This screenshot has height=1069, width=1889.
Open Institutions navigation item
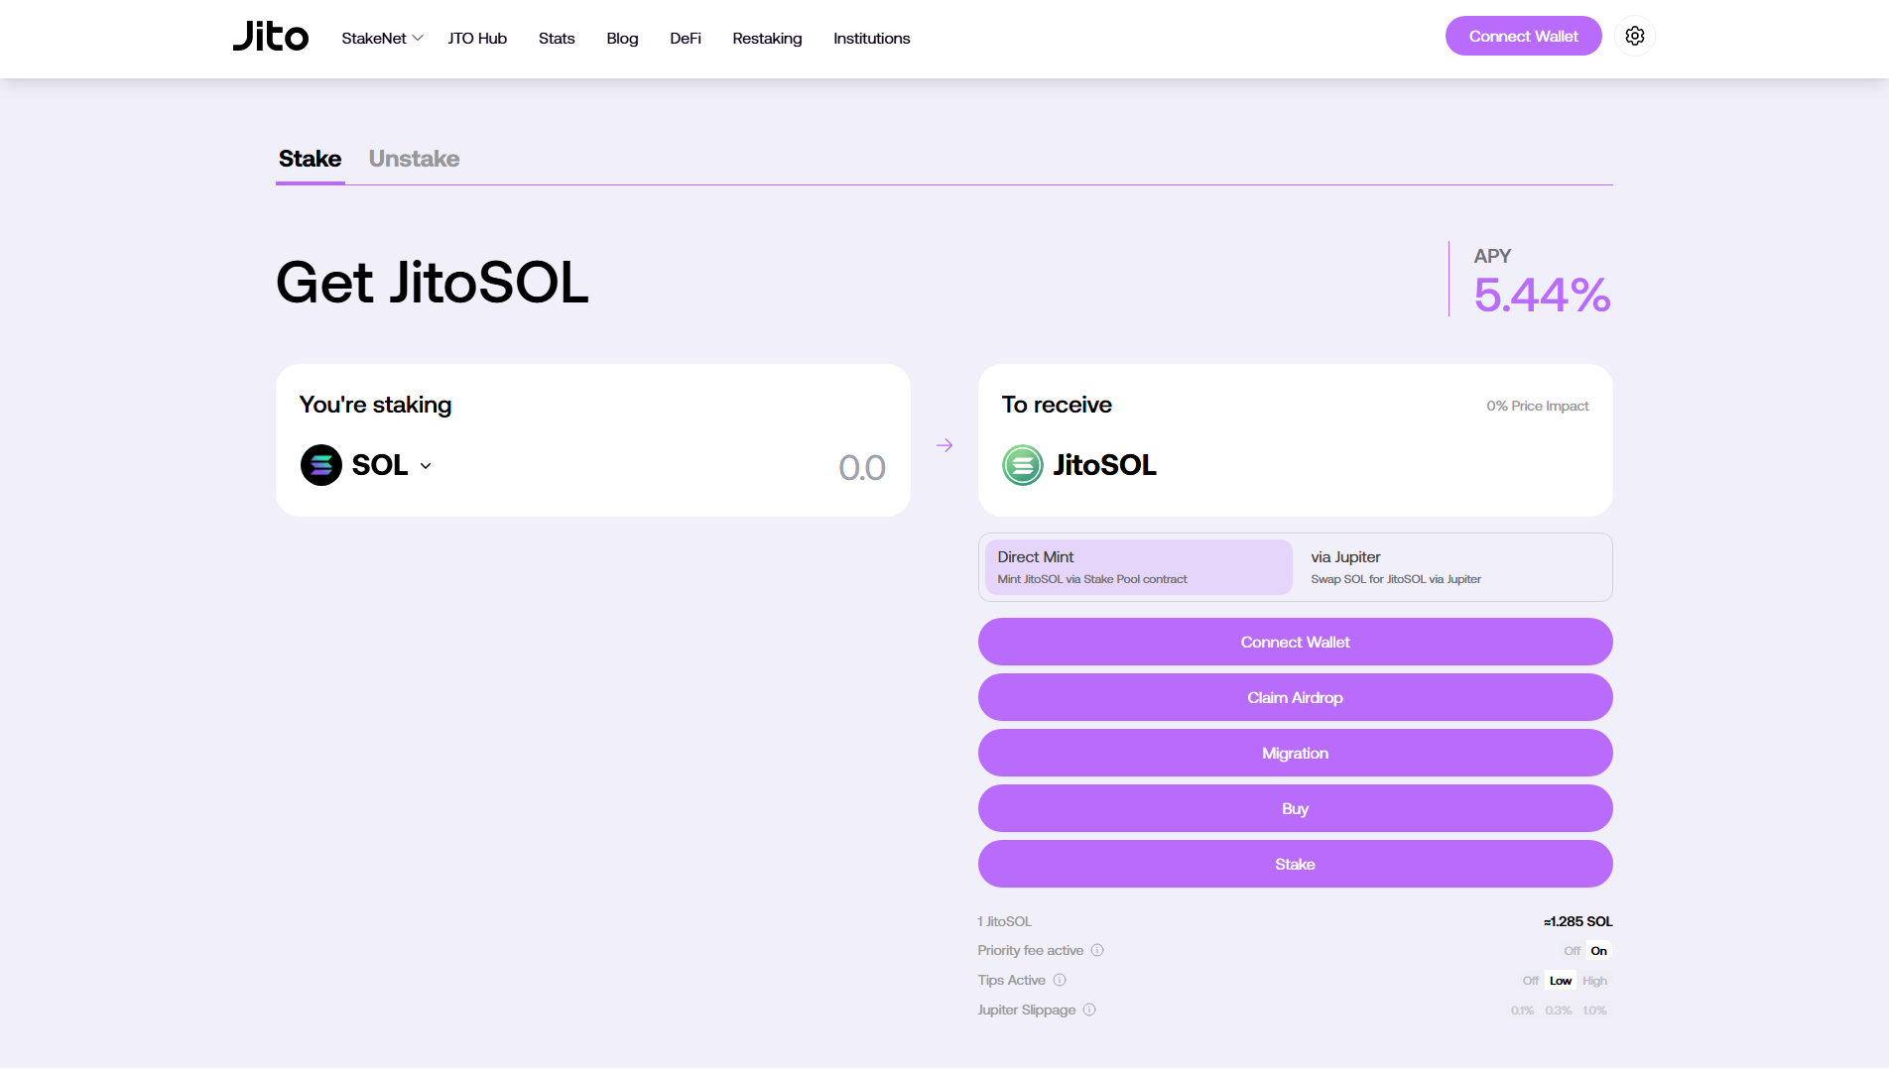871,38
